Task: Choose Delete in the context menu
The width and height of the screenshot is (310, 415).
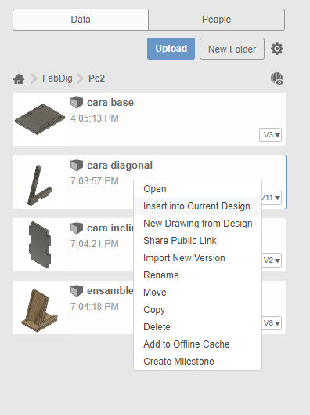Action: coord(197,327)
